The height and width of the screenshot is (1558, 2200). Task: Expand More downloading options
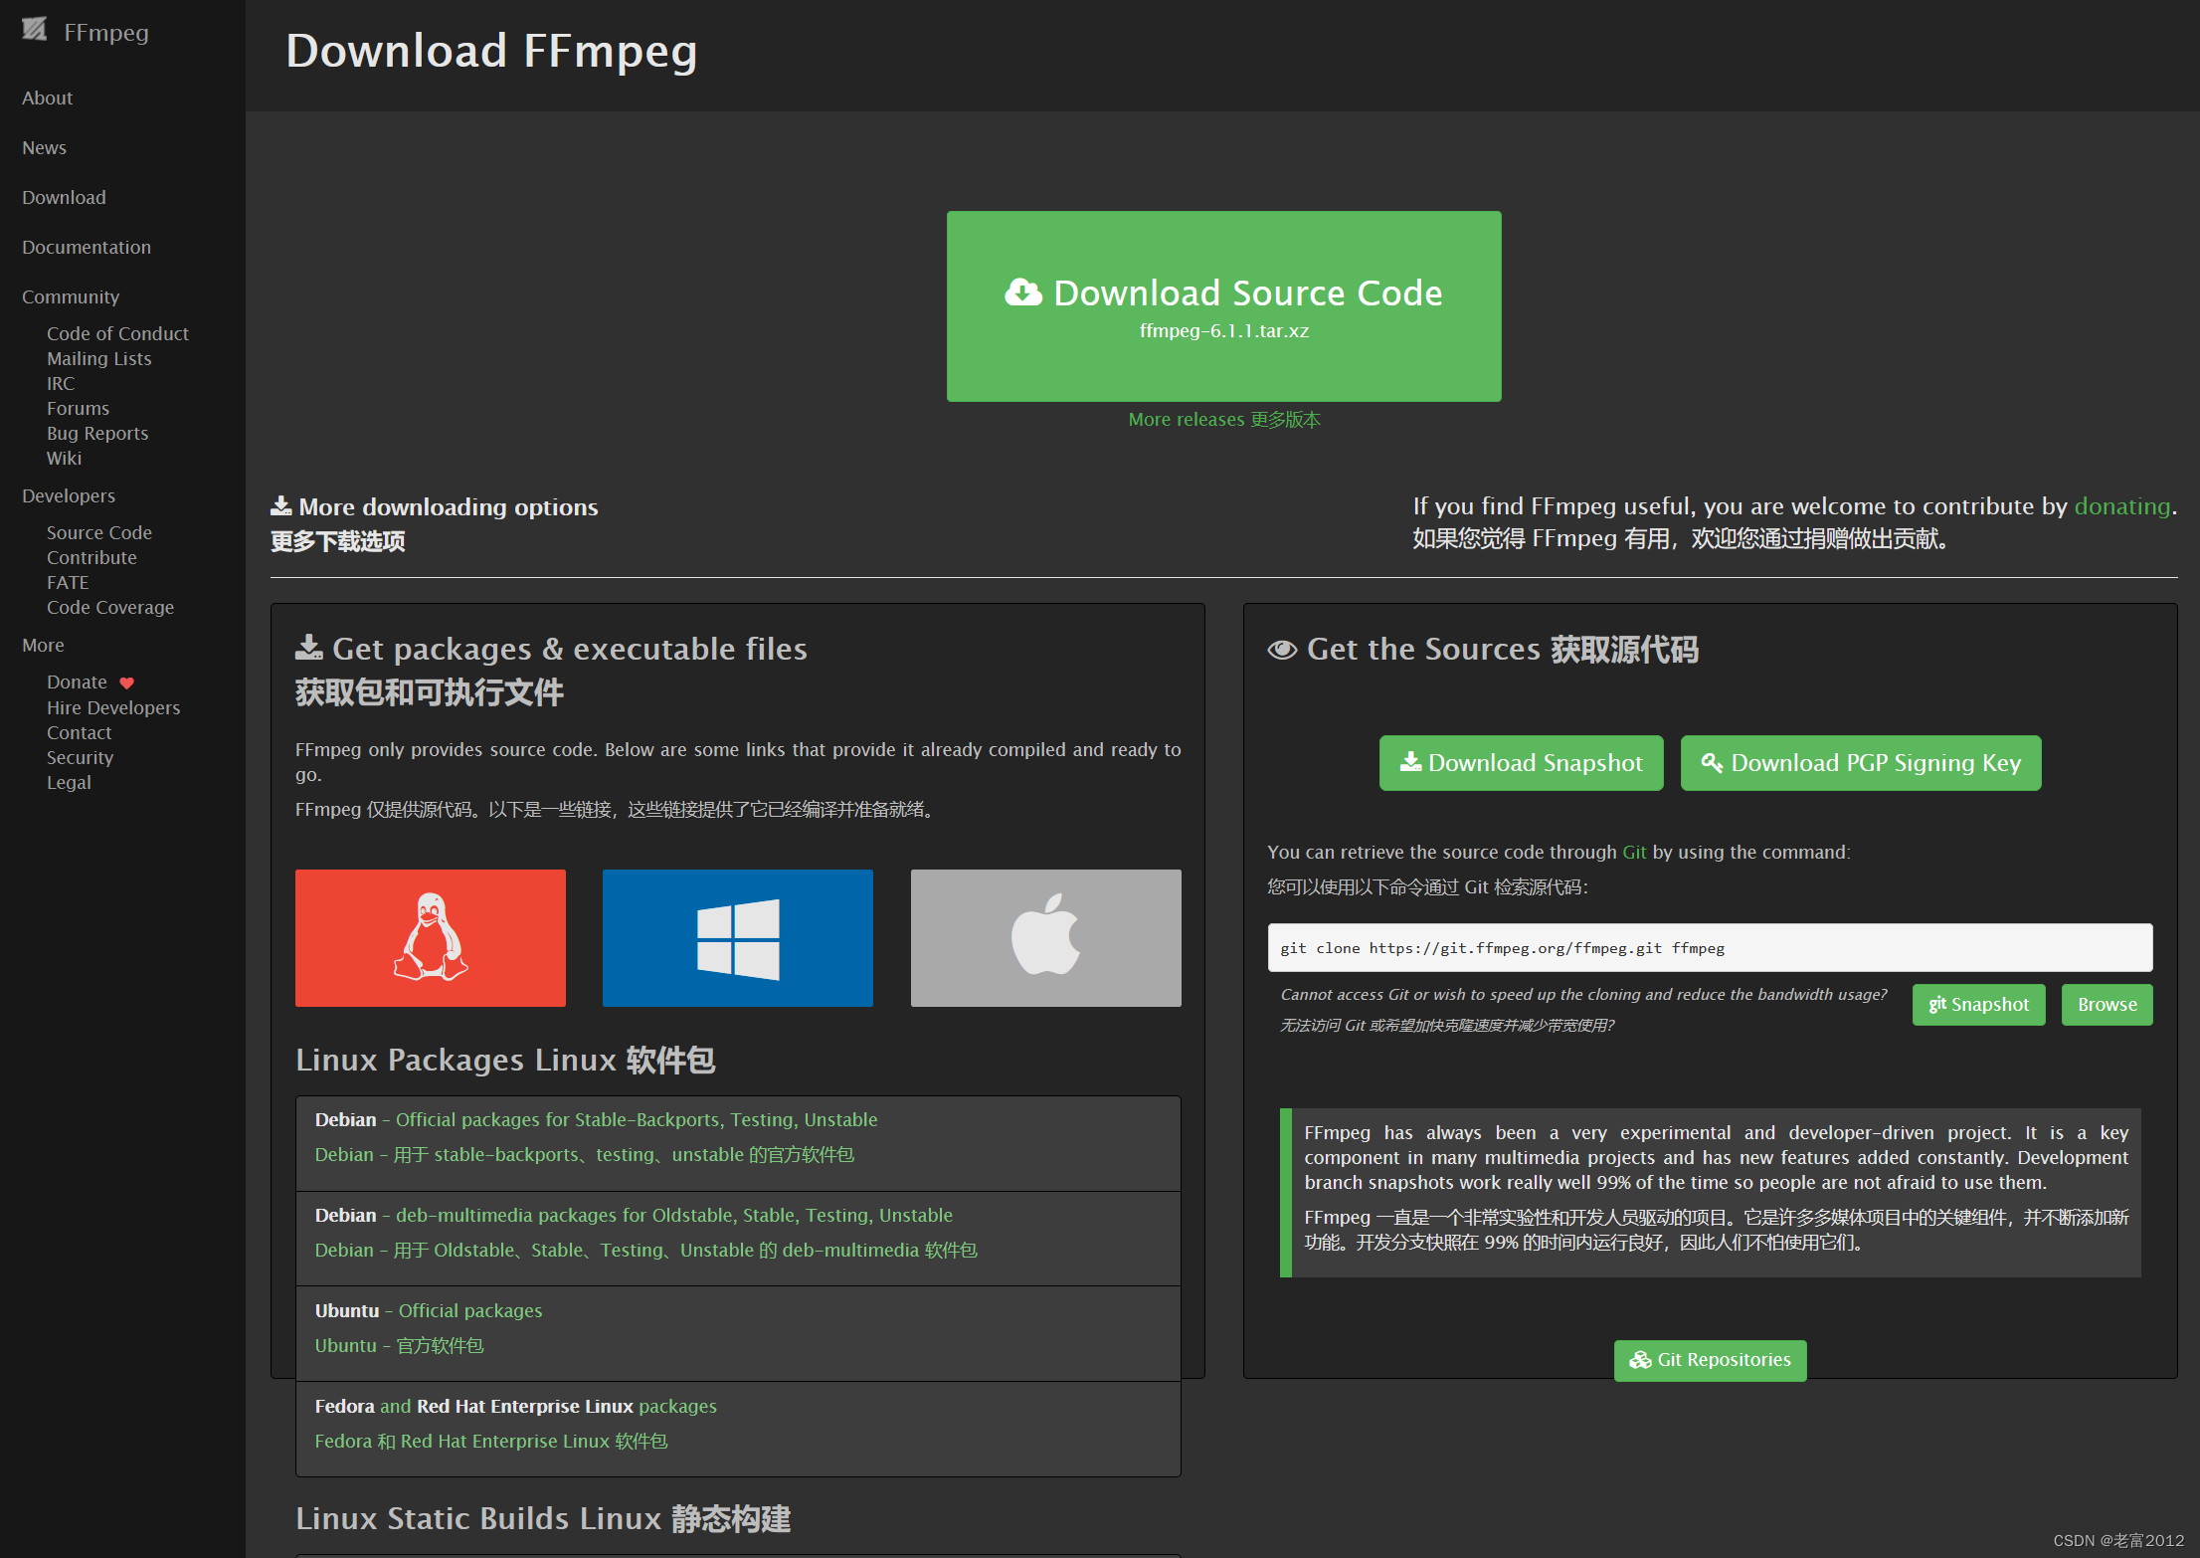[x=447, y=506]
